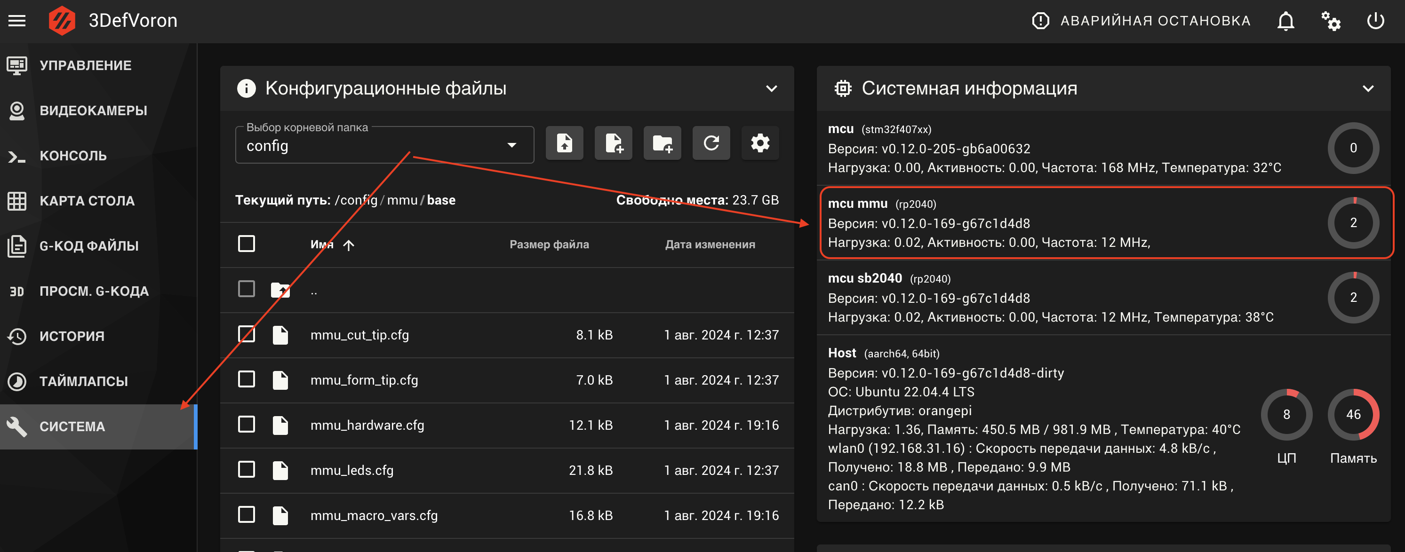This screenshot has height=552, width=1405.
Task: Click the chip icon in Системная информация header
Action: (843, 88)
